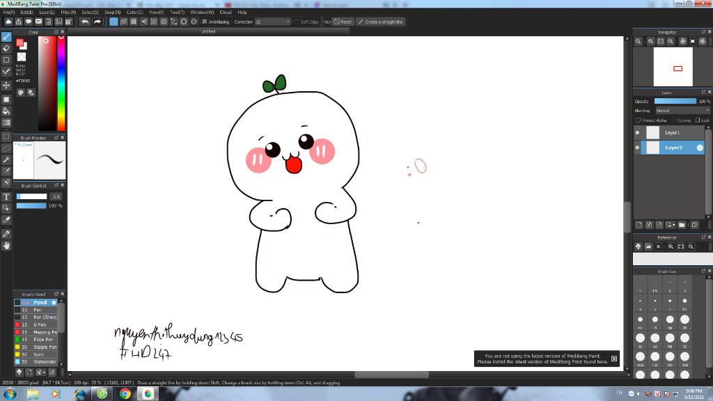This screenshot has width=713, height=401.
Task: Enable the circle snap guide icon
Action: [x=184, y=22]
